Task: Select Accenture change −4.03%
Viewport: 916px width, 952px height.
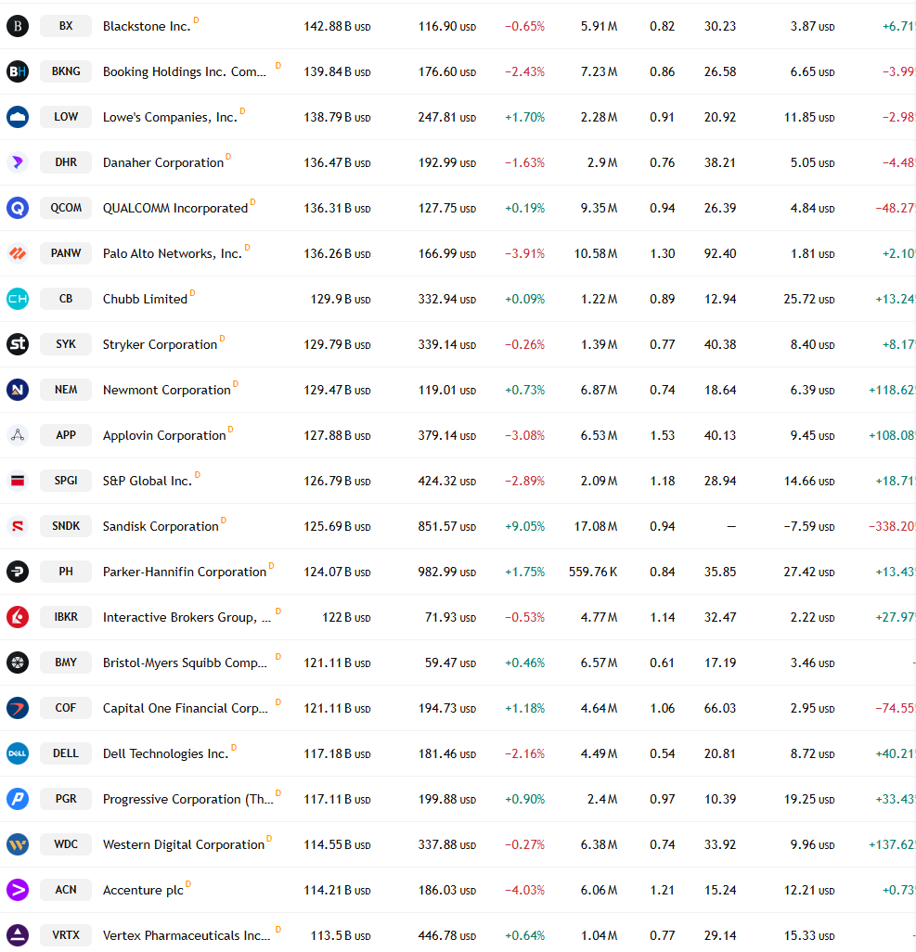Action: pyautogui.click(x=524, y=890)
